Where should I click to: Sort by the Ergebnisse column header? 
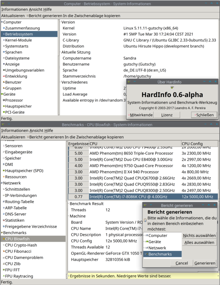click(x=78, y=144)
